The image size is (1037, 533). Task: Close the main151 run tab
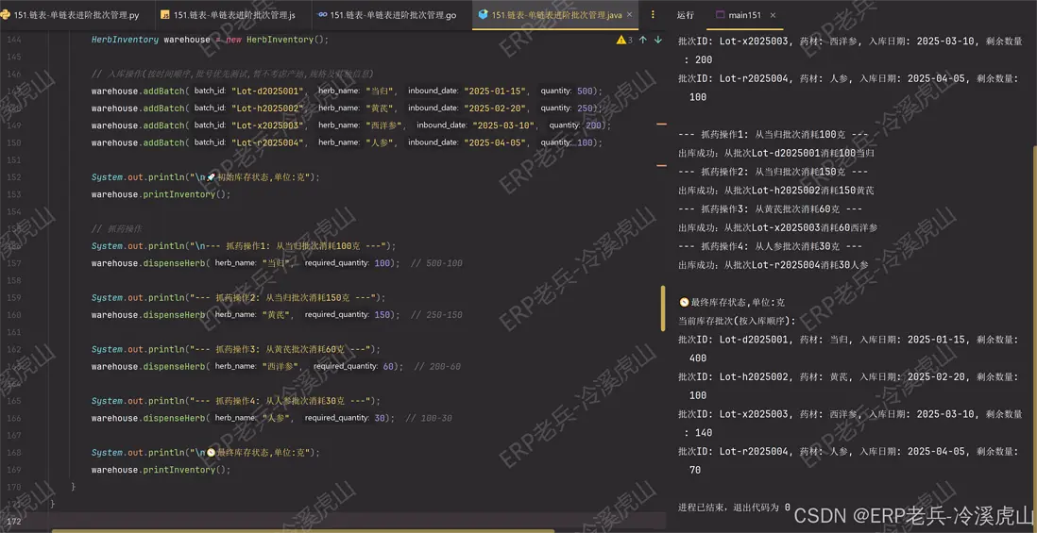pyautogui.click(x=773, y=14)
